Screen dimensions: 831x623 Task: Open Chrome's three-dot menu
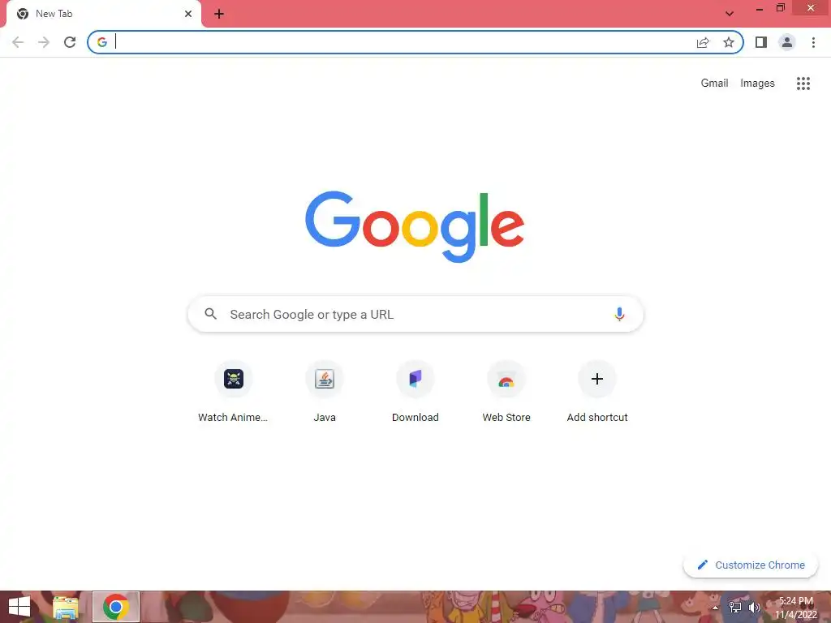click(x=813, y=42)
